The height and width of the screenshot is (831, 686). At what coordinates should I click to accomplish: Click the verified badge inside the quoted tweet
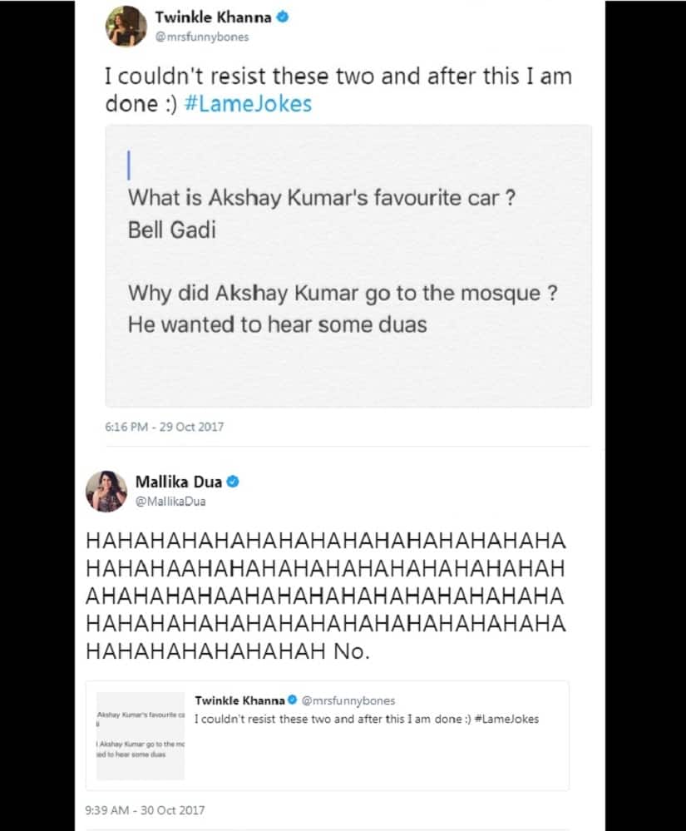pos(292,700)
